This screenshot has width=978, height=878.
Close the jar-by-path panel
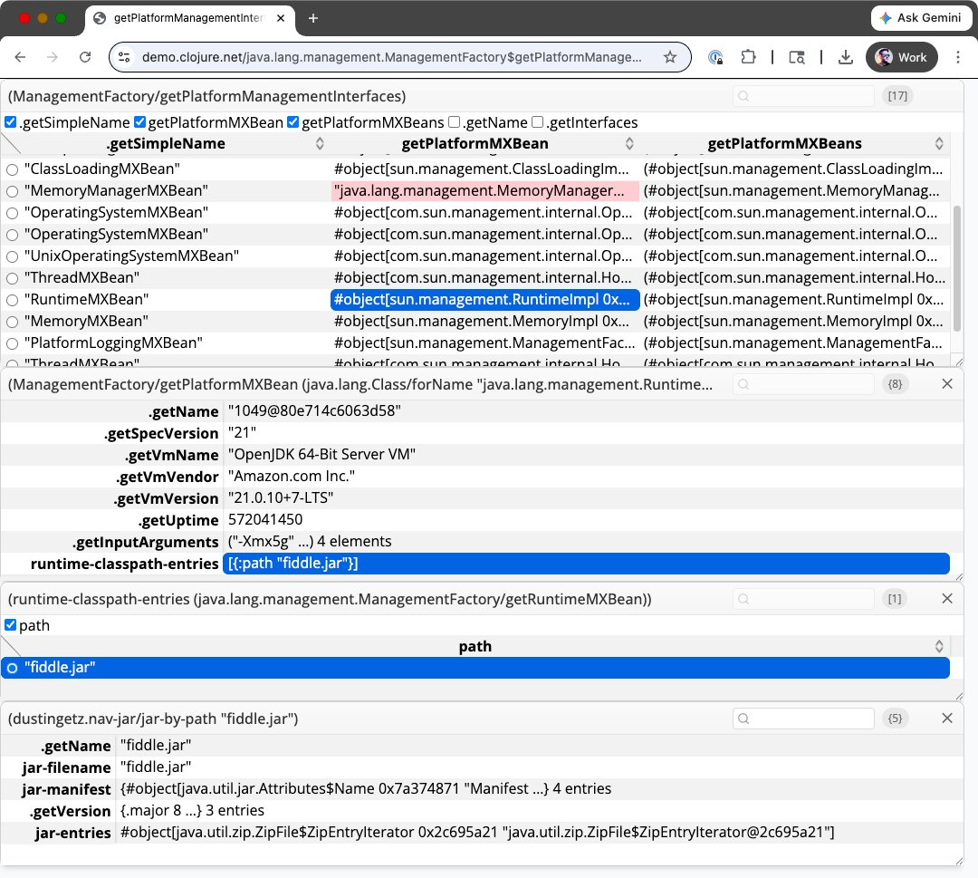point(947,719)
